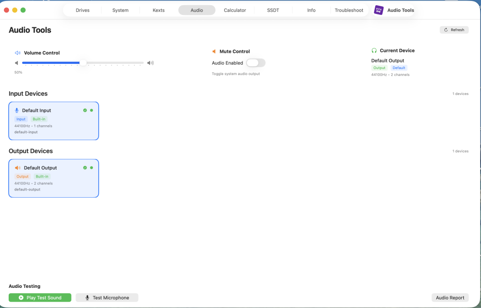Select the Default Output device card

point(54,178)
